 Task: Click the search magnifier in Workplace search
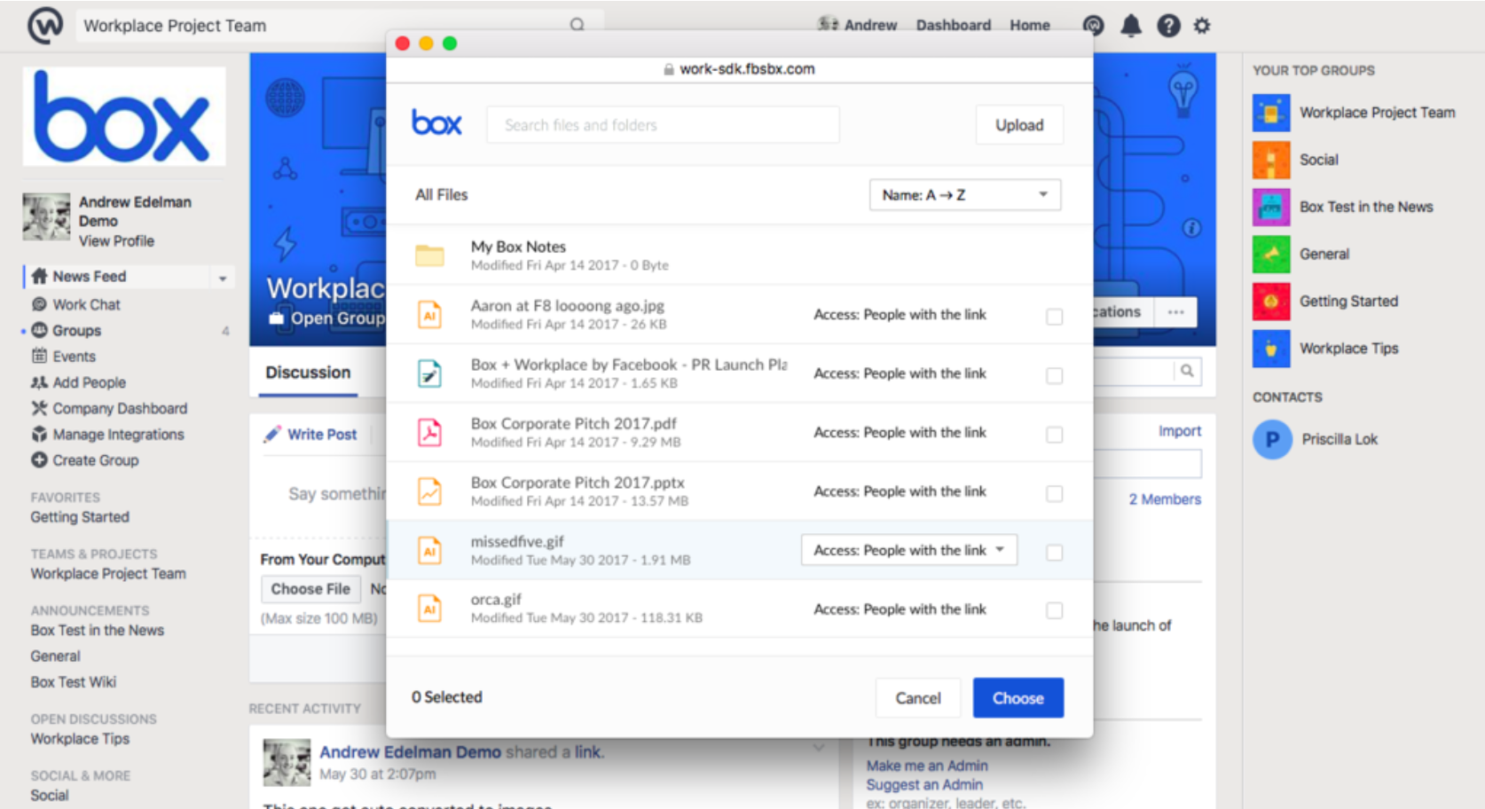577,25
